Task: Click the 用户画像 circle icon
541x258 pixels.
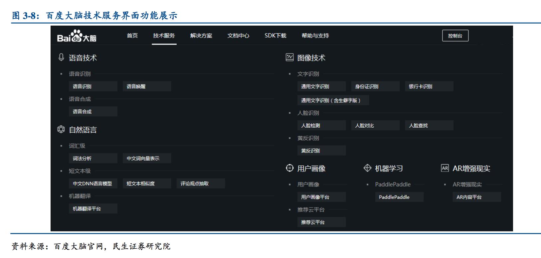Action: [x=289, y=168]
